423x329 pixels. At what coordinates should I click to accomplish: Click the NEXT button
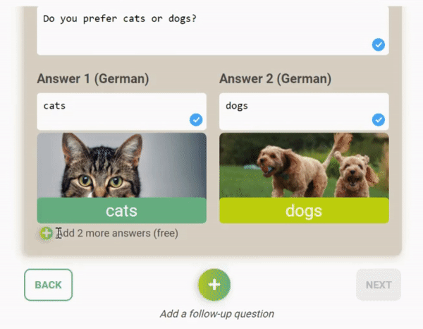(379, 285)
